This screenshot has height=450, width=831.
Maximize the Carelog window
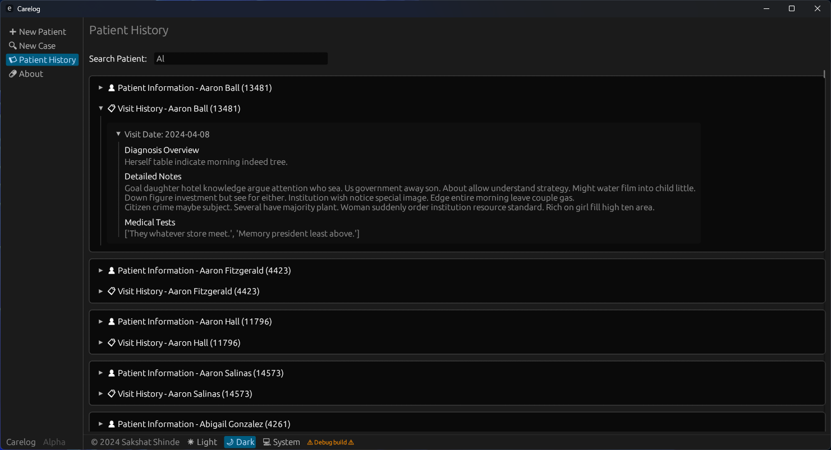pos(792,8)
